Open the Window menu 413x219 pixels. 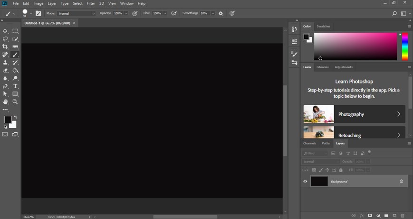127,3
